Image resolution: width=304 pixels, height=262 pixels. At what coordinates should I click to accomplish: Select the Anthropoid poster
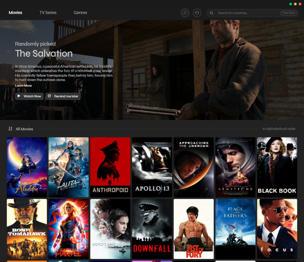tap(110, 167)
